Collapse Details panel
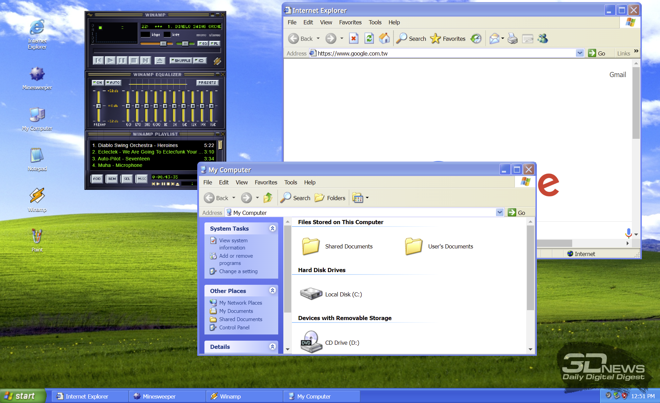 [x=272, y=346]
